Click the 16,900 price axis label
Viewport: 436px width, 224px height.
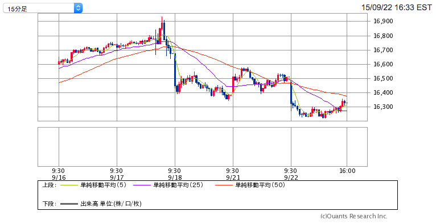pyautogui.click(x=383, y=22)
